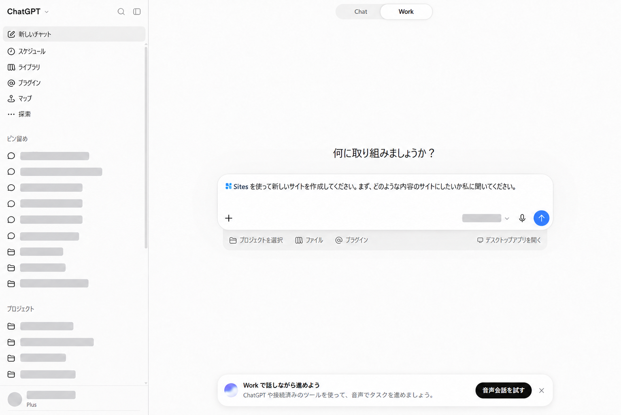Viewport: 621px width, 415px height.
Task: Click the voice orb icon in the banner
Action: (x=231, y=390)
